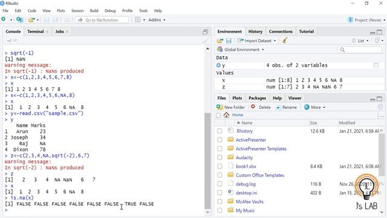Switch to the Packages tab
This screenshot has width=387, height=218.
click(257, 98)
